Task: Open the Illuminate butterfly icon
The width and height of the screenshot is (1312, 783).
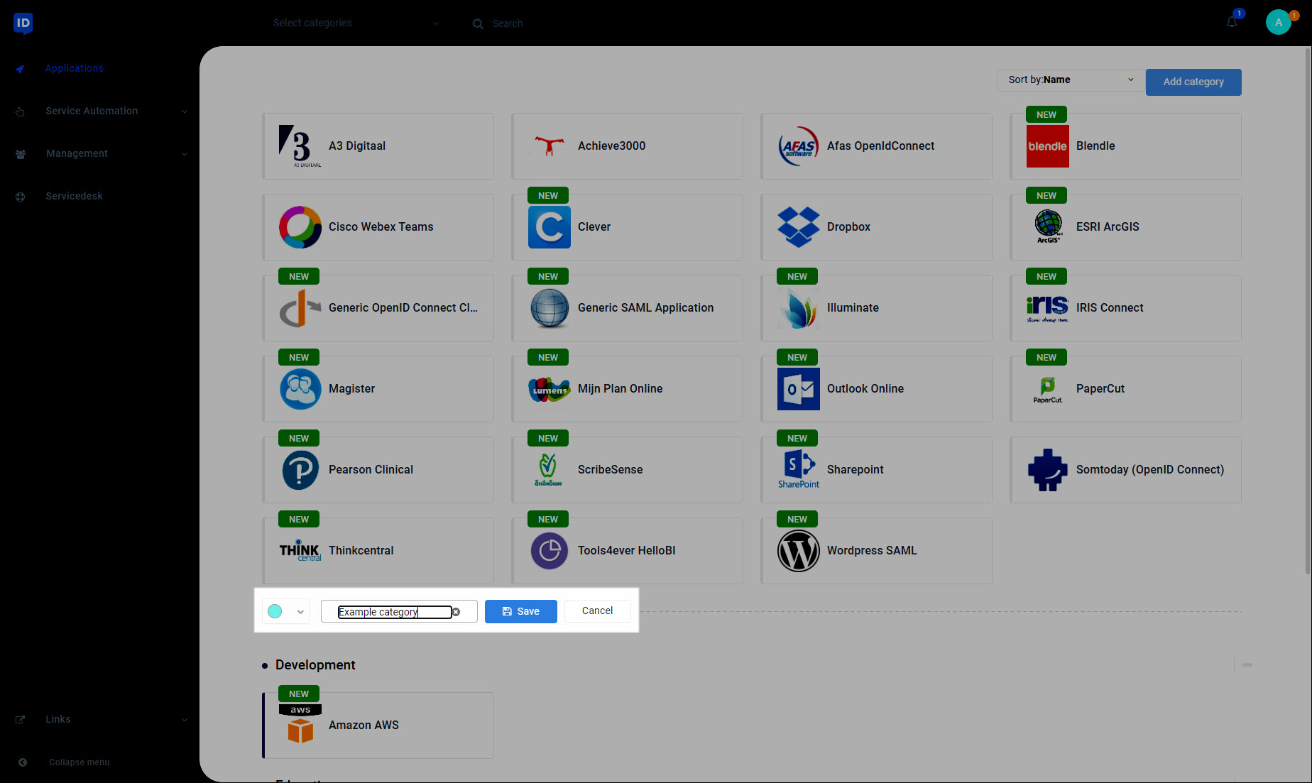Action: click(x=799, y=308)
